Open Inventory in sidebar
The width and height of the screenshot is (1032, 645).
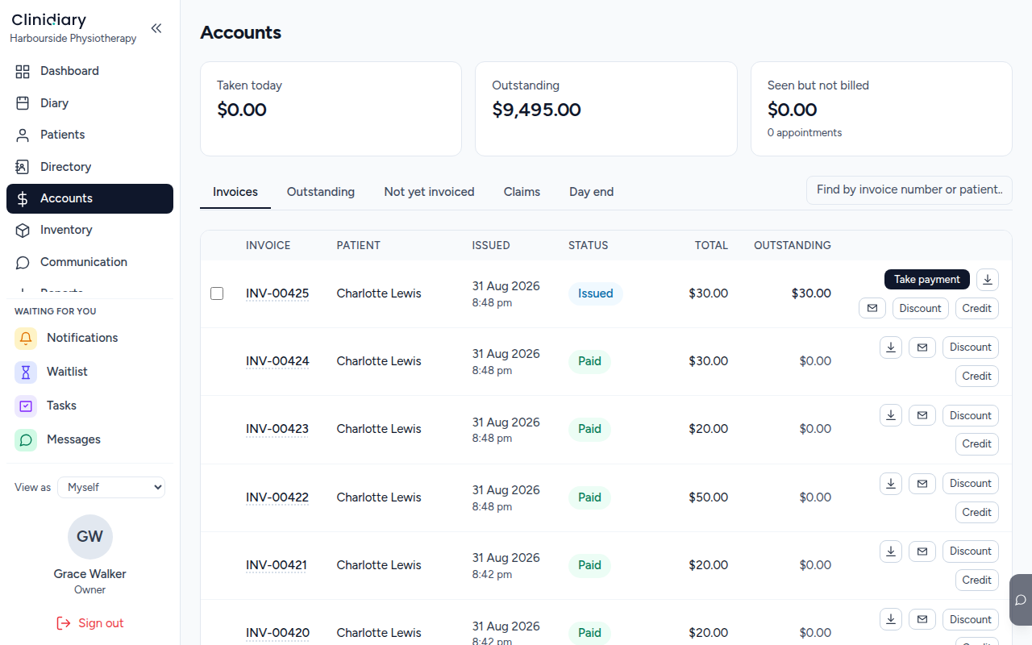click(x=89, y=230)
